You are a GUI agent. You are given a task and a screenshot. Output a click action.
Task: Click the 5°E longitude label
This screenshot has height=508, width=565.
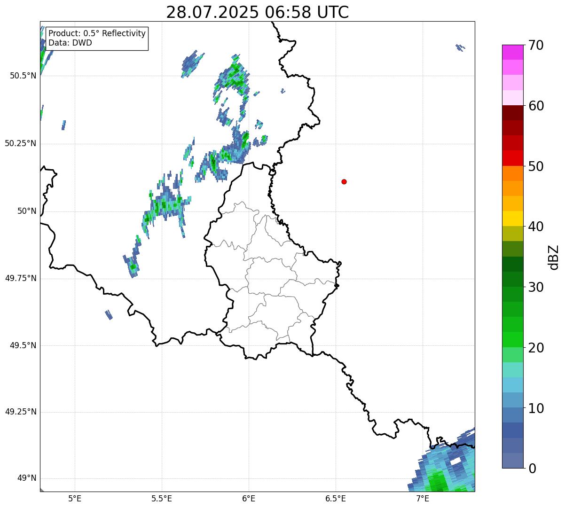click(75, 498)
